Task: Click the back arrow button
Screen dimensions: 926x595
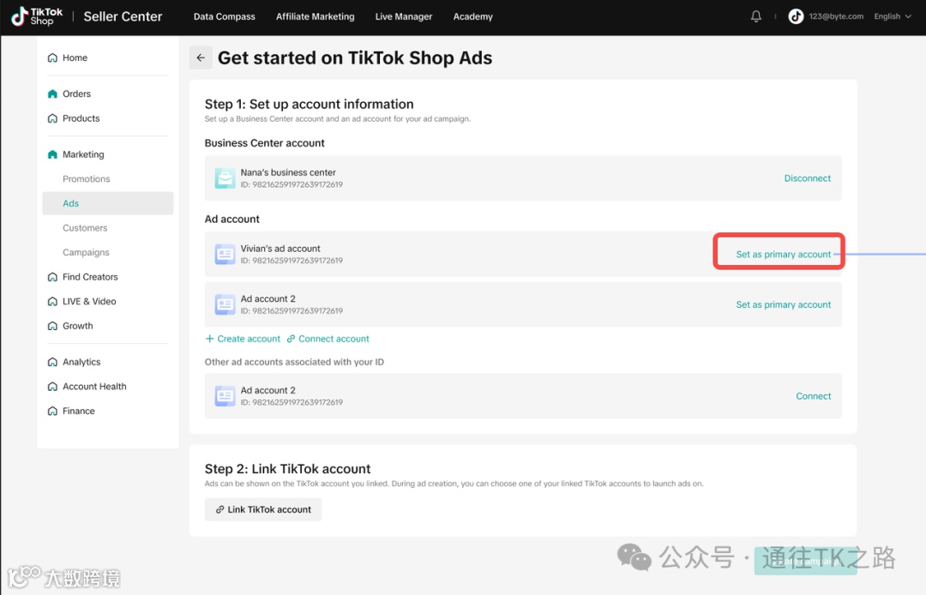Action: coord(201,58)
